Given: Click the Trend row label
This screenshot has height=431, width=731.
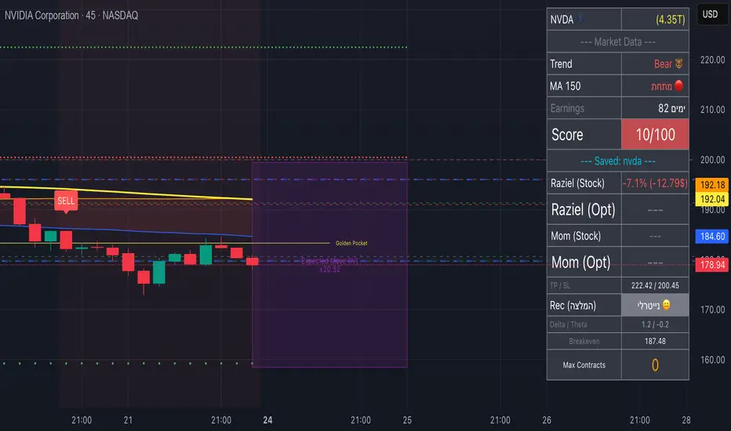Looking at the screenshot, I should pyautogui.click(x=561, y=63).
